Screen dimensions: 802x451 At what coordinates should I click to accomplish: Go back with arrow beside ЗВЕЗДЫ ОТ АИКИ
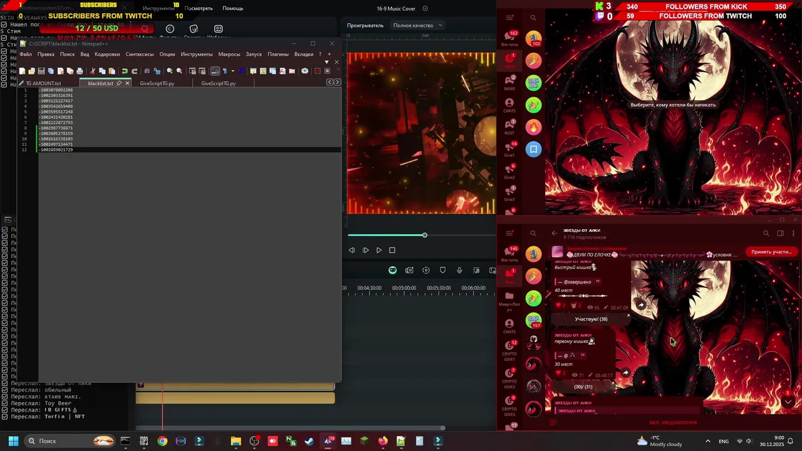pos(554,233)
